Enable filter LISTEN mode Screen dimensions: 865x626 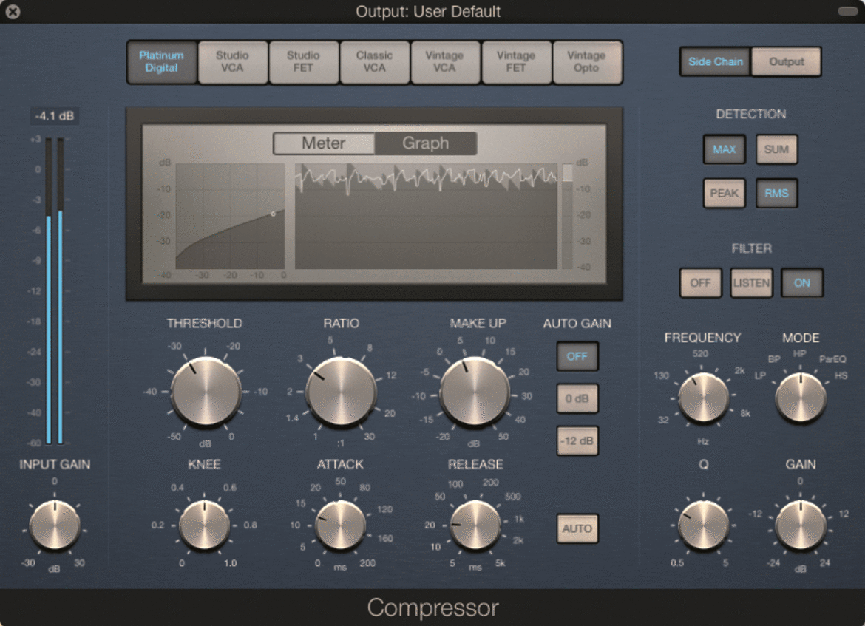click(751, 283)
